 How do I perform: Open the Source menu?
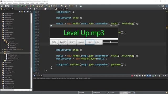point(9,3)
